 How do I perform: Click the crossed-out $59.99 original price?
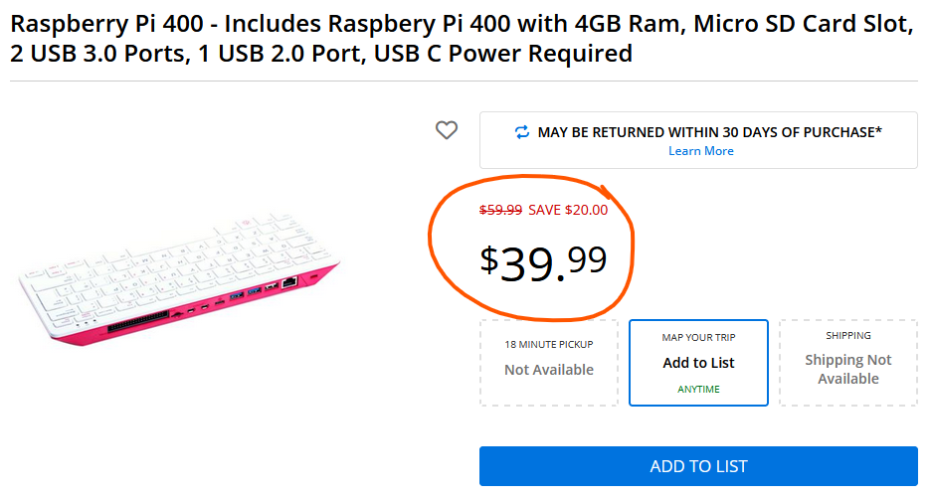pyautogui.click(x=500, y=210)
